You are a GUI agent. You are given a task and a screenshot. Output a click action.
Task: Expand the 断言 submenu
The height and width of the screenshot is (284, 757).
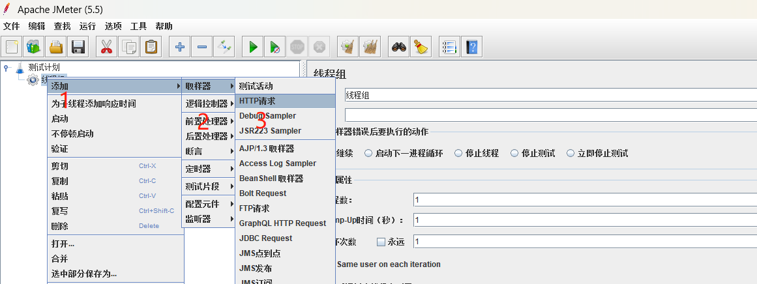pos(208,151)
